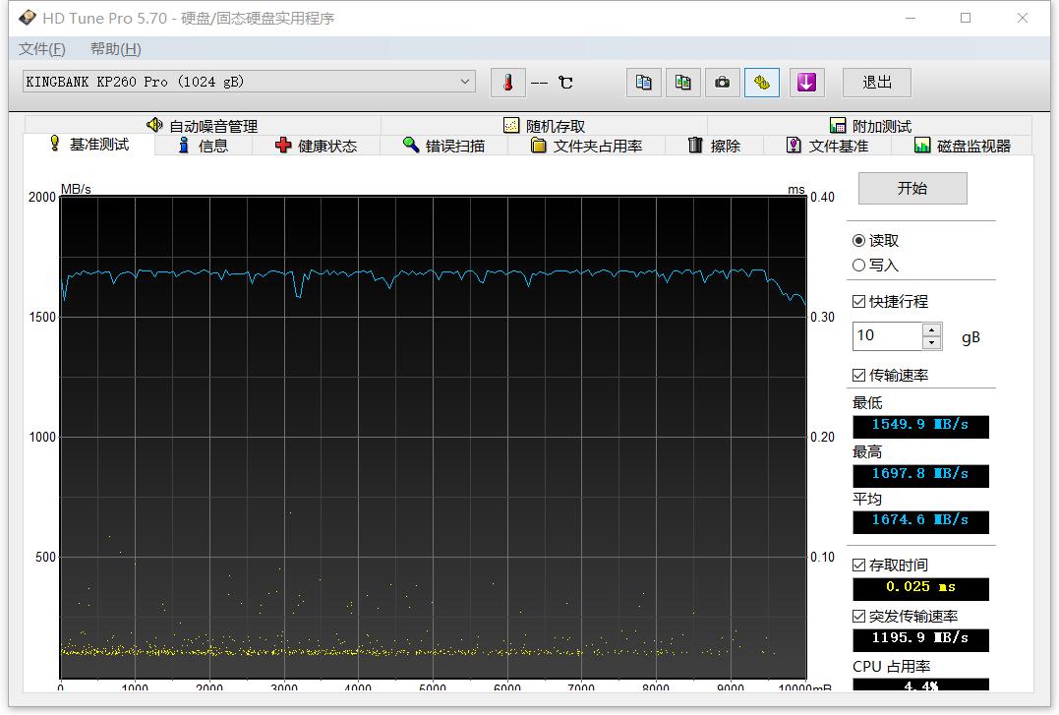Click the copy results to clipboard icon
This screenshot has height=715, width=1059.
point(643,83)
